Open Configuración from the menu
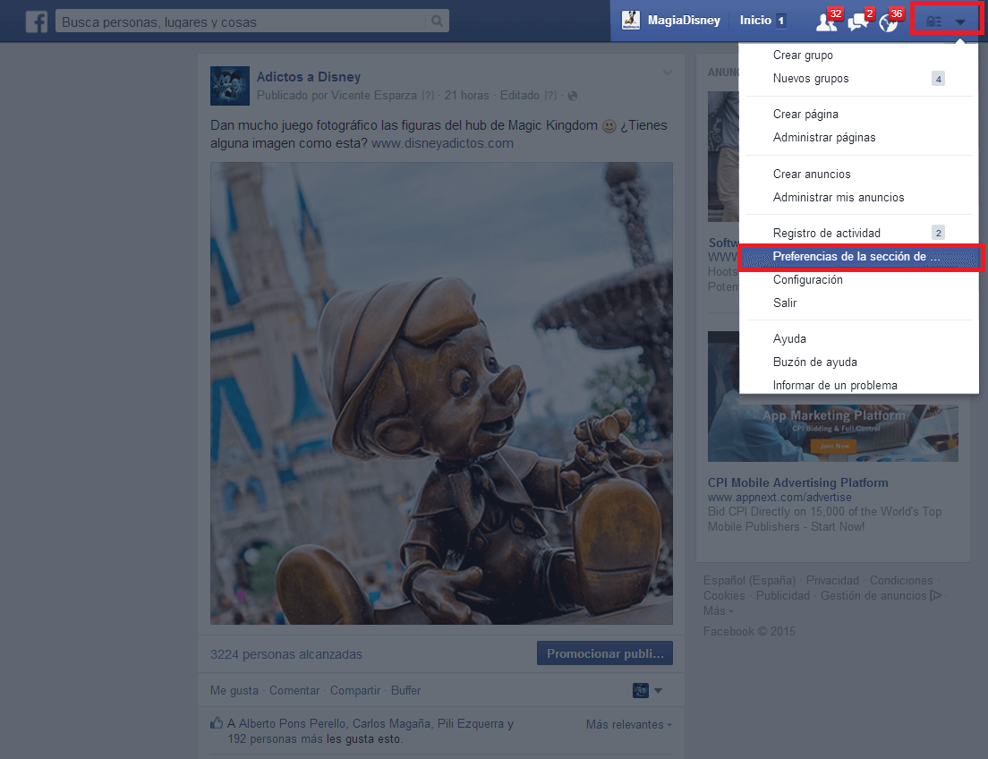The width and height of the screenshot is (988, 759). tap(807, 279)
